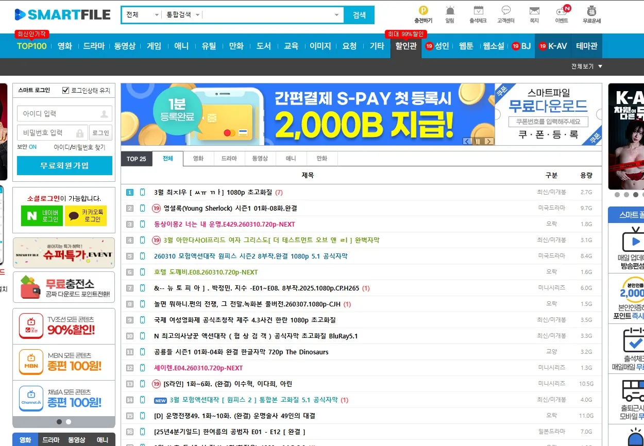The width and height of the screenshot is (644, 446).
Task: Click the 무료회원가입 button
Action: point(64,166)
